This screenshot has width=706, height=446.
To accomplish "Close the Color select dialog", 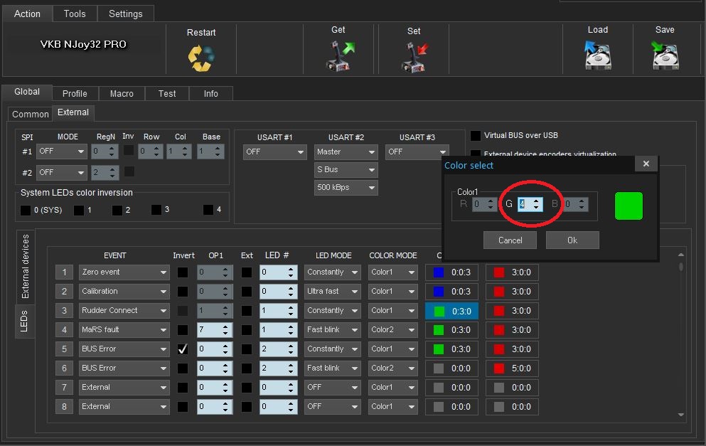I will [x=646, y=164].
